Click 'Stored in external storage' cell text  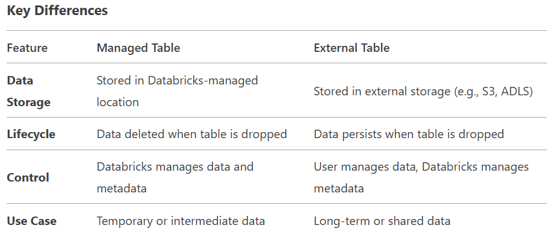[423, 91]
